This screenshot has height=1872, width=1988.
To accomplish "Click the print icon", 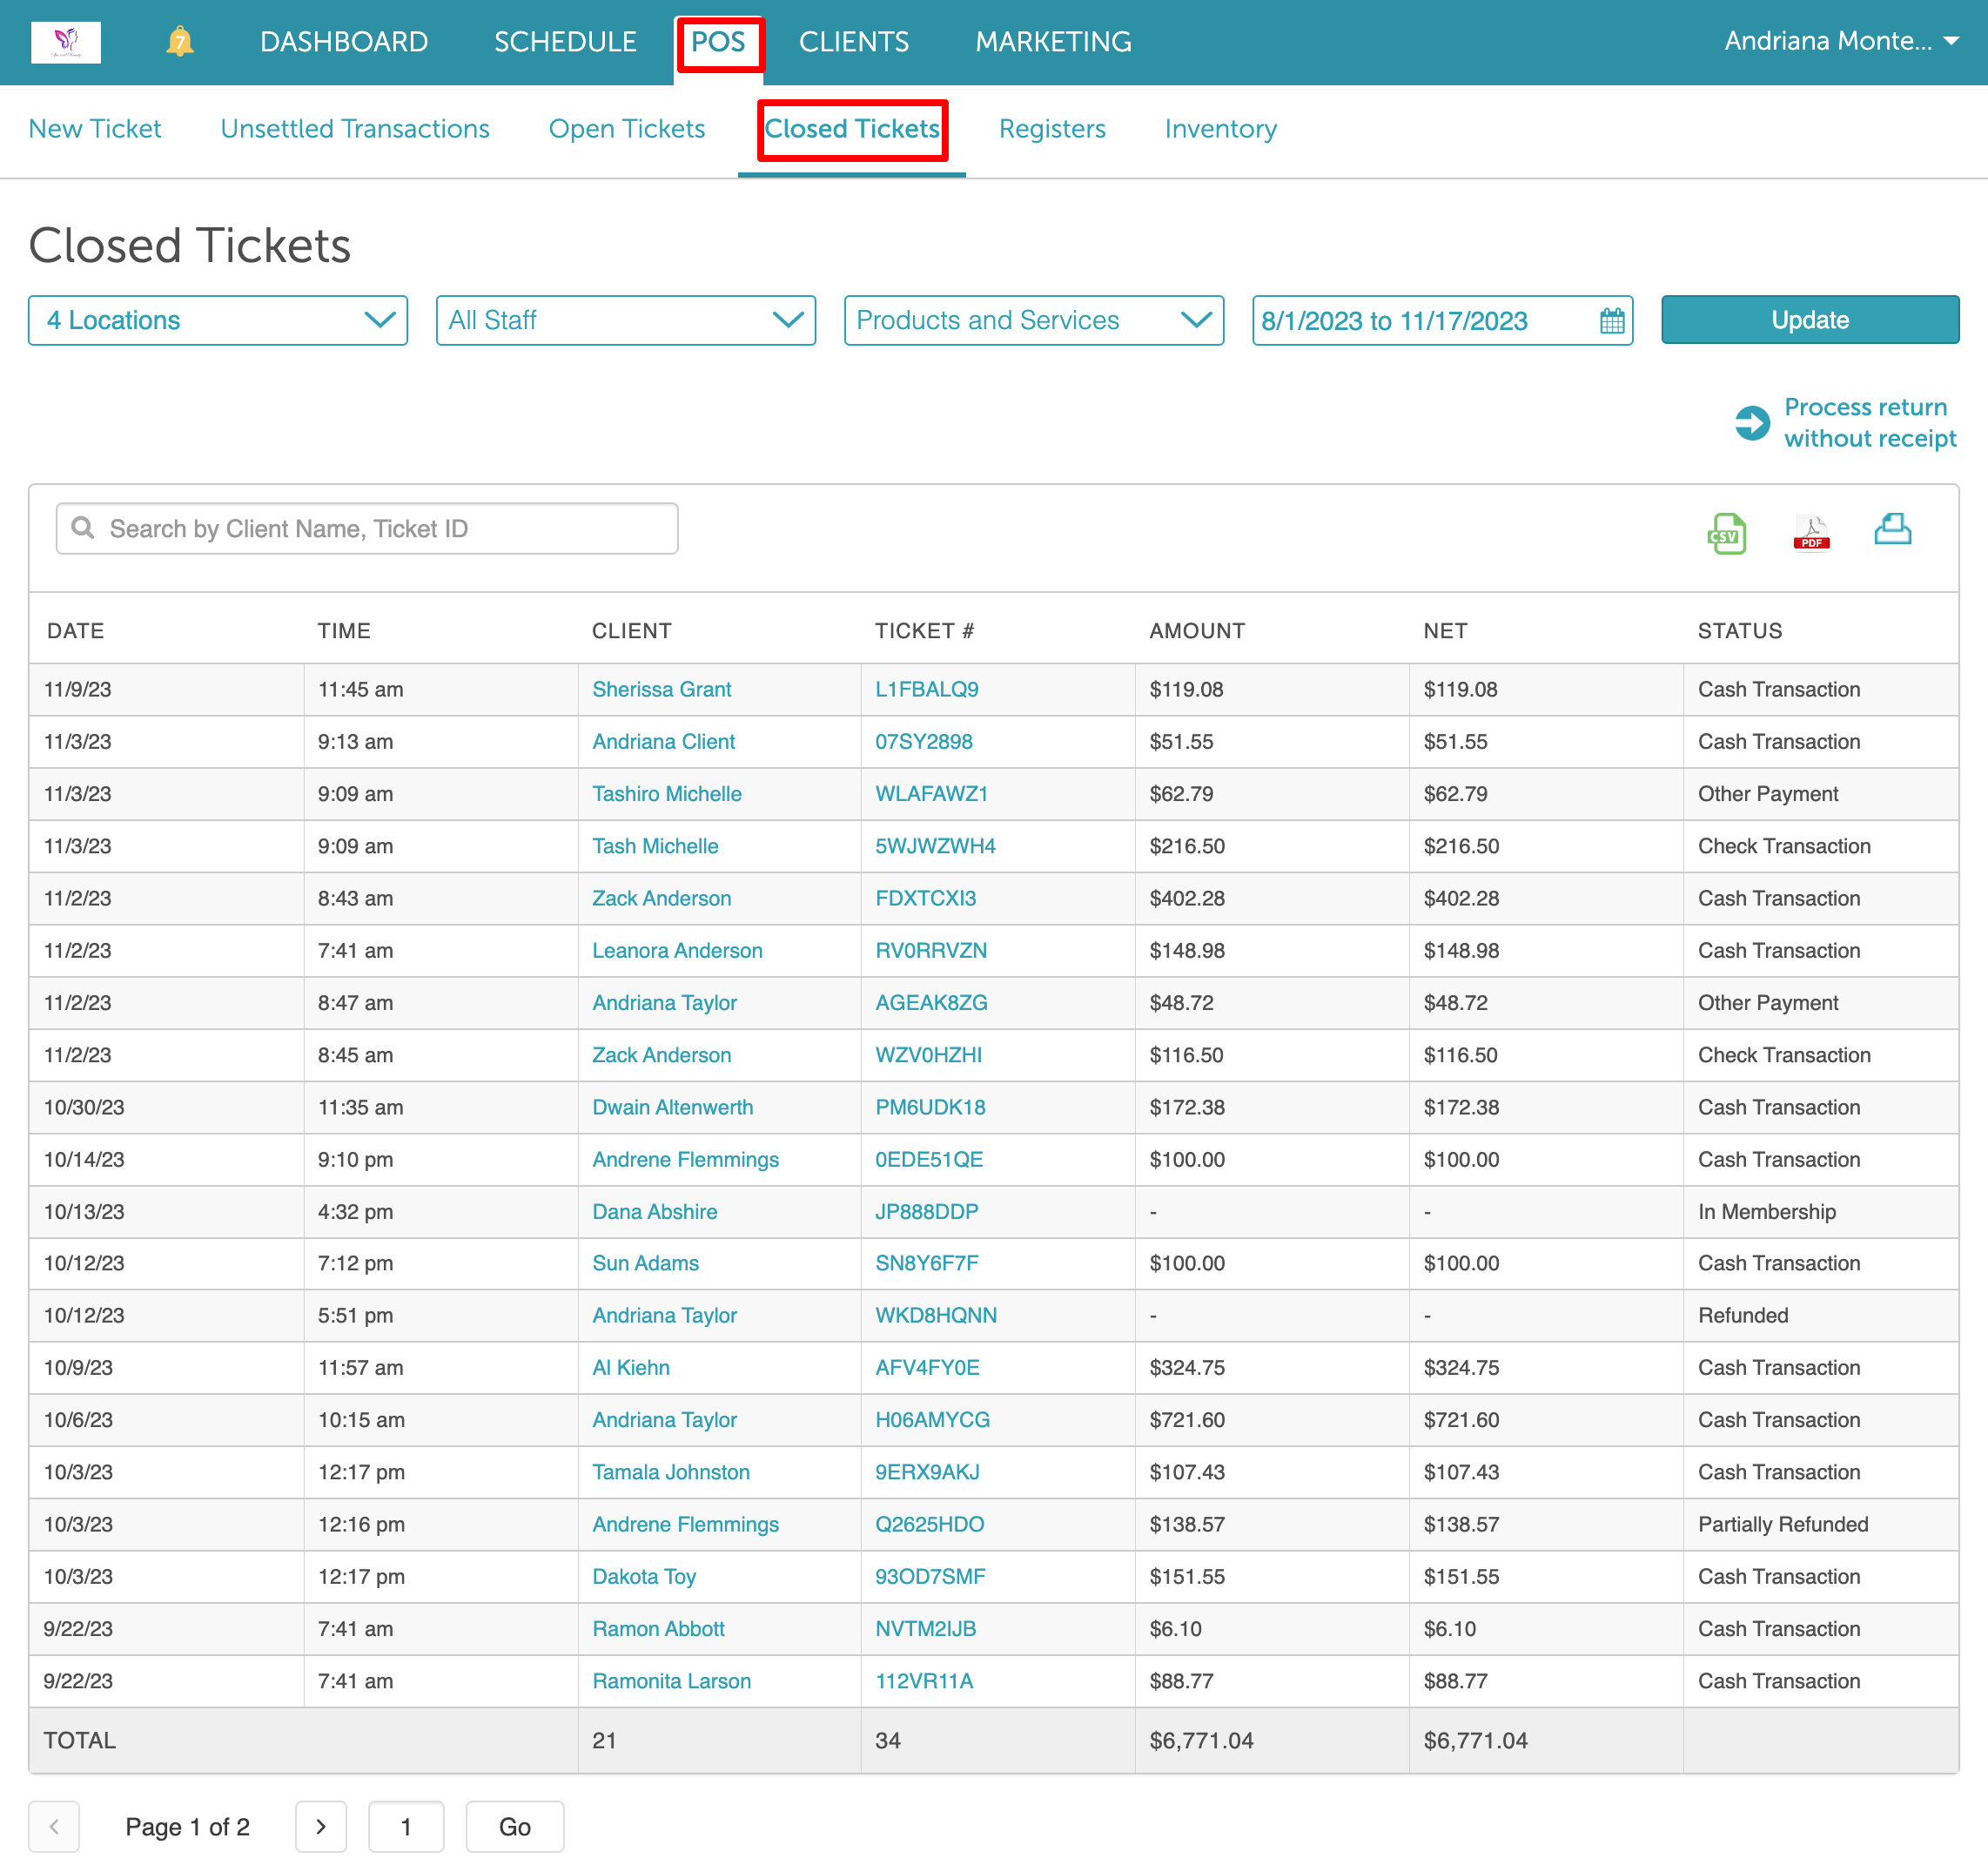I will click(x=1892, y=529).
